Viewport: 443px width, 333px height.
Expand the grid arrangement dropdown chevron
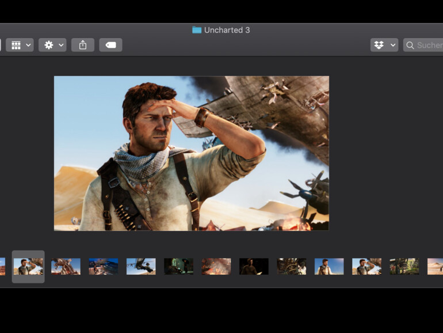[28, 45]
